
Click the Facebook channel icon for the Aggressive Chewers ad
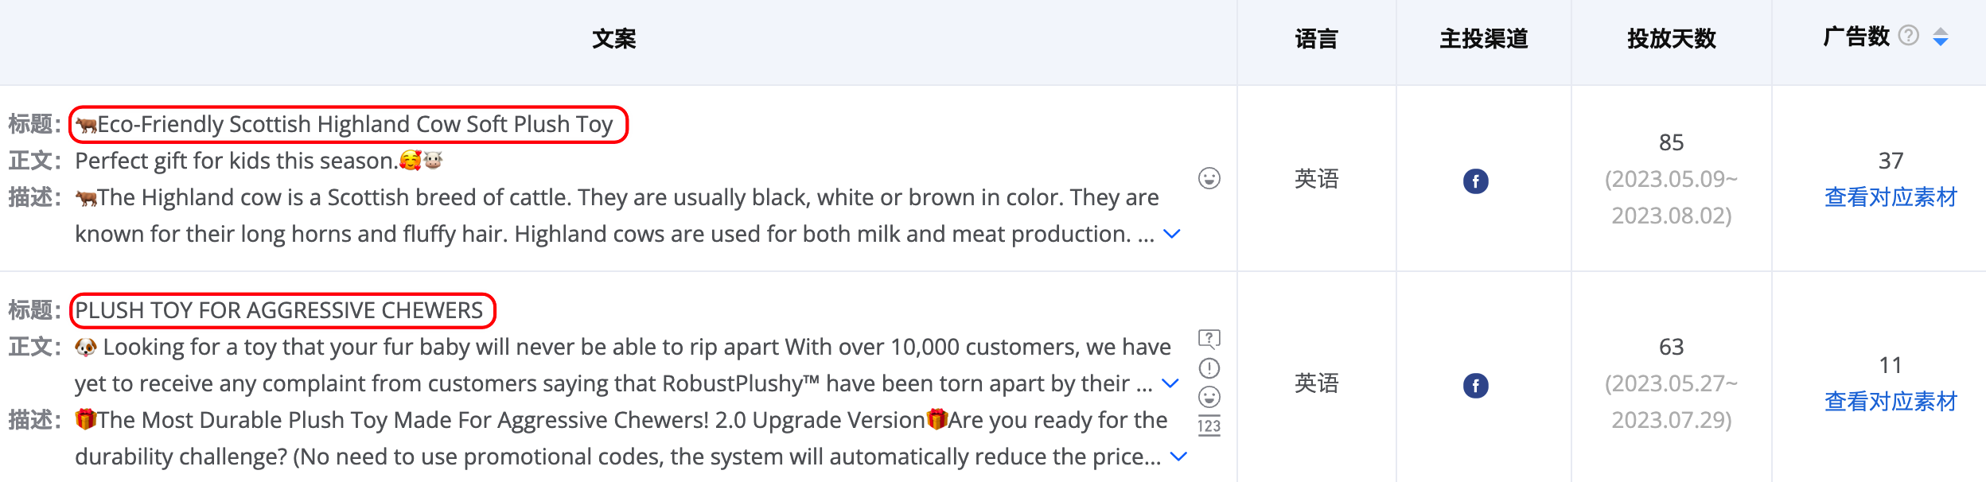[1476, 386]
